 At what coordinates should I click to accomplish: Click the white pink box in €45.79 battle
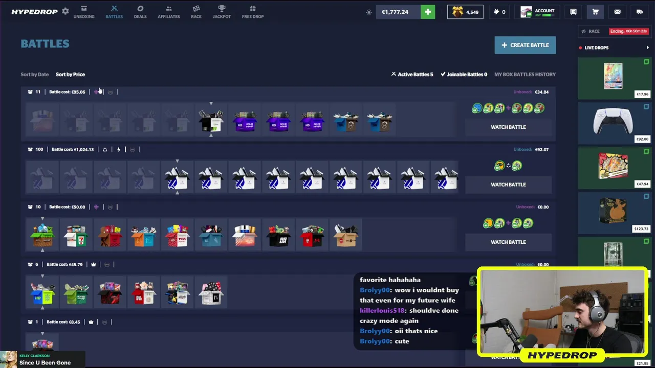point(211,293)
